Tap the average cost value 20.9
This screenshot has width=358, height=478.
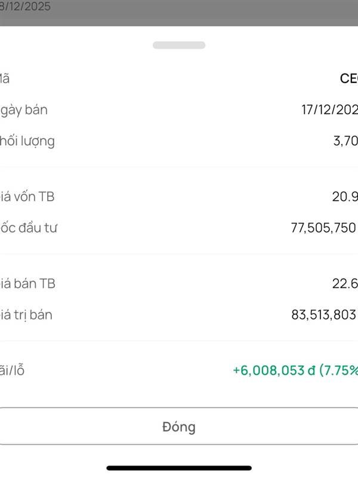tap(345, 196)
